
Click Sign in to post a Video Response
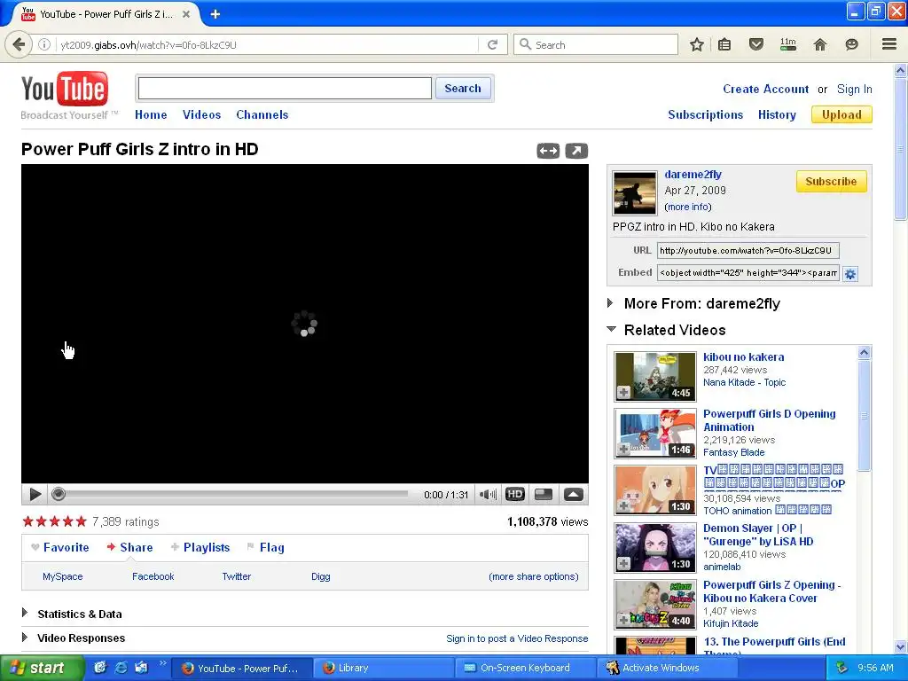click(517, 638)
